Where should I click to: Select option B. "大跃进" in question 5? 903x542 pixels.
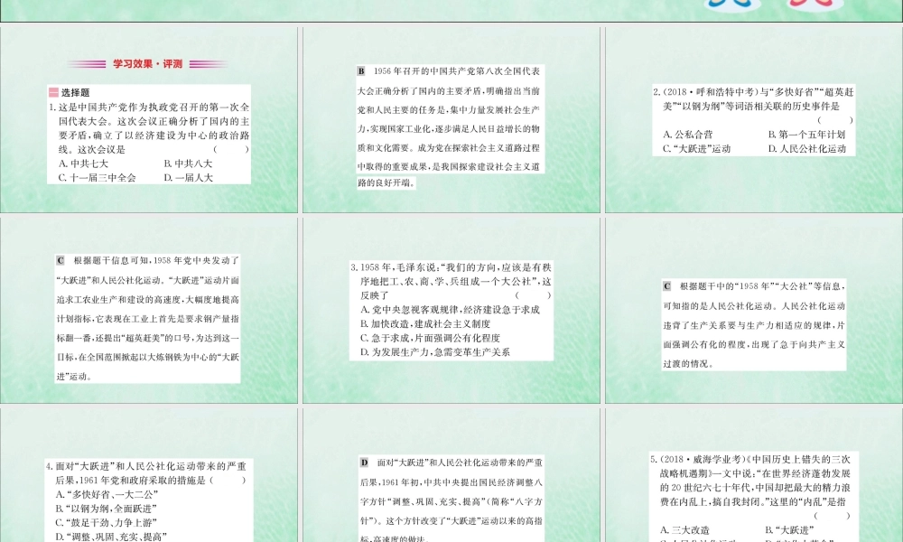pos(789,530)
